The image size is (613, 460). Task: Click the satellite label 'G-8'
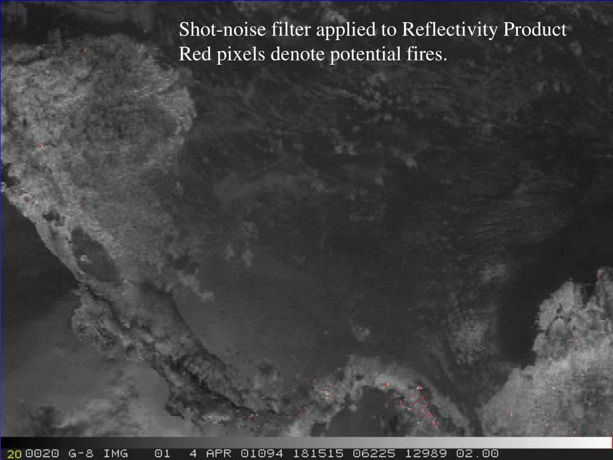point(80,453)
